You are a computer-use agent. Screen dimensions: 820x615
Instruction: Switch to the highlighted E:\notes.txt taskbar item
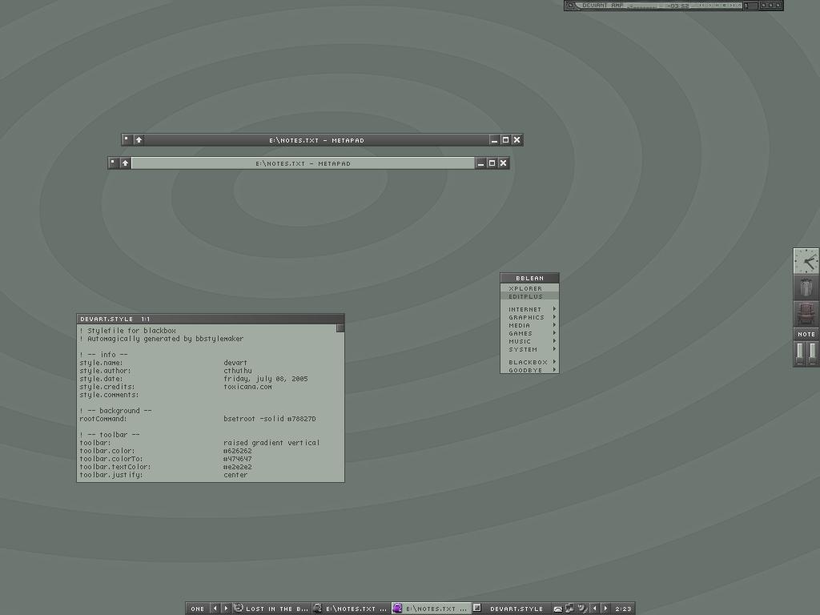[x=430, y=609]
